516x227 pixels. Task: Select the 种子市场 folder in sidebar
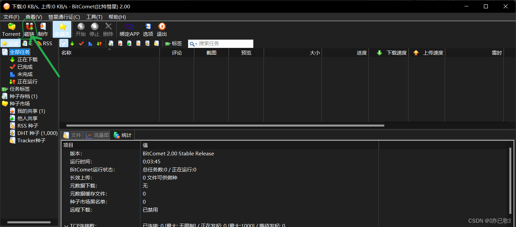(20, 103)
